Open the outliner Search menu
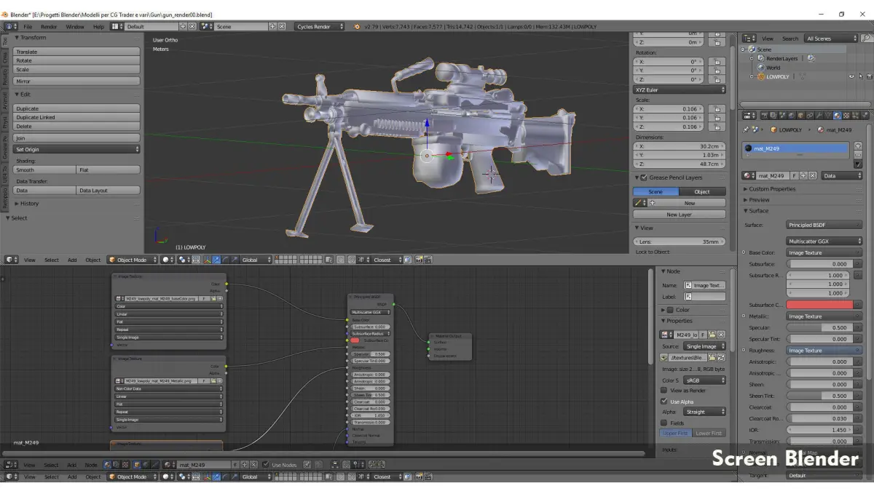The image size is (874, 491). tap(790, 39)
